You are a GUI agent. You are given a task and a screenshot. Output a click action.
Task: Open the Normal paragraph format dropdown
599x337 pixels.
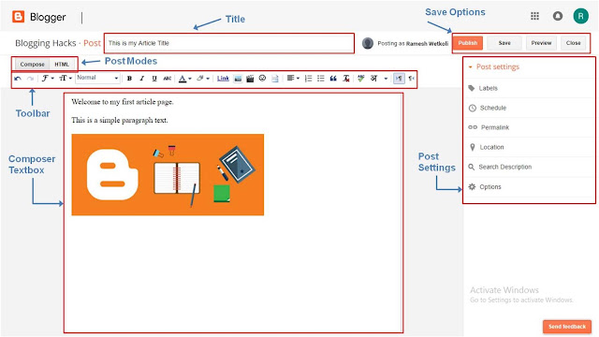point(97,78)
